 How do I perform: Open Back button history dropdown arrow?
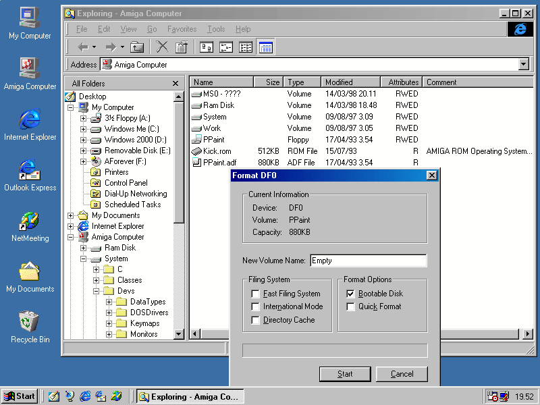click(94, 47)
